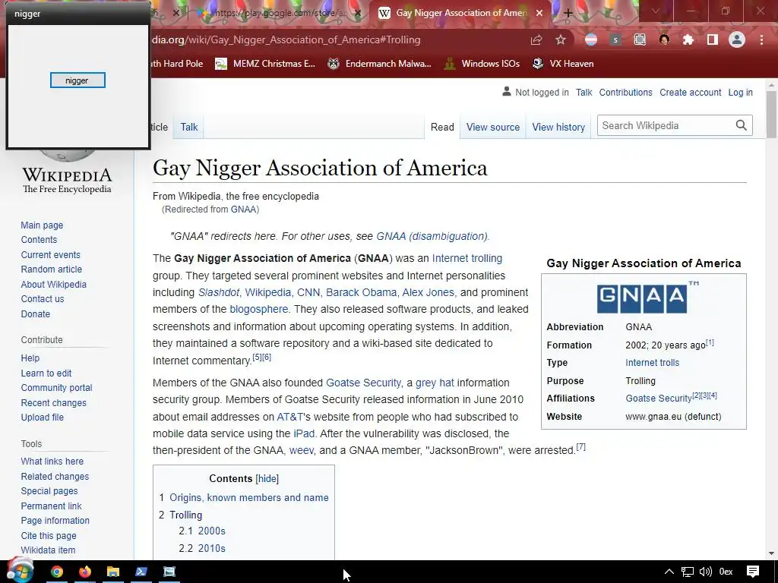Launch Chrome from the taskbar
The image size is (778, 583).
point(57,572)
